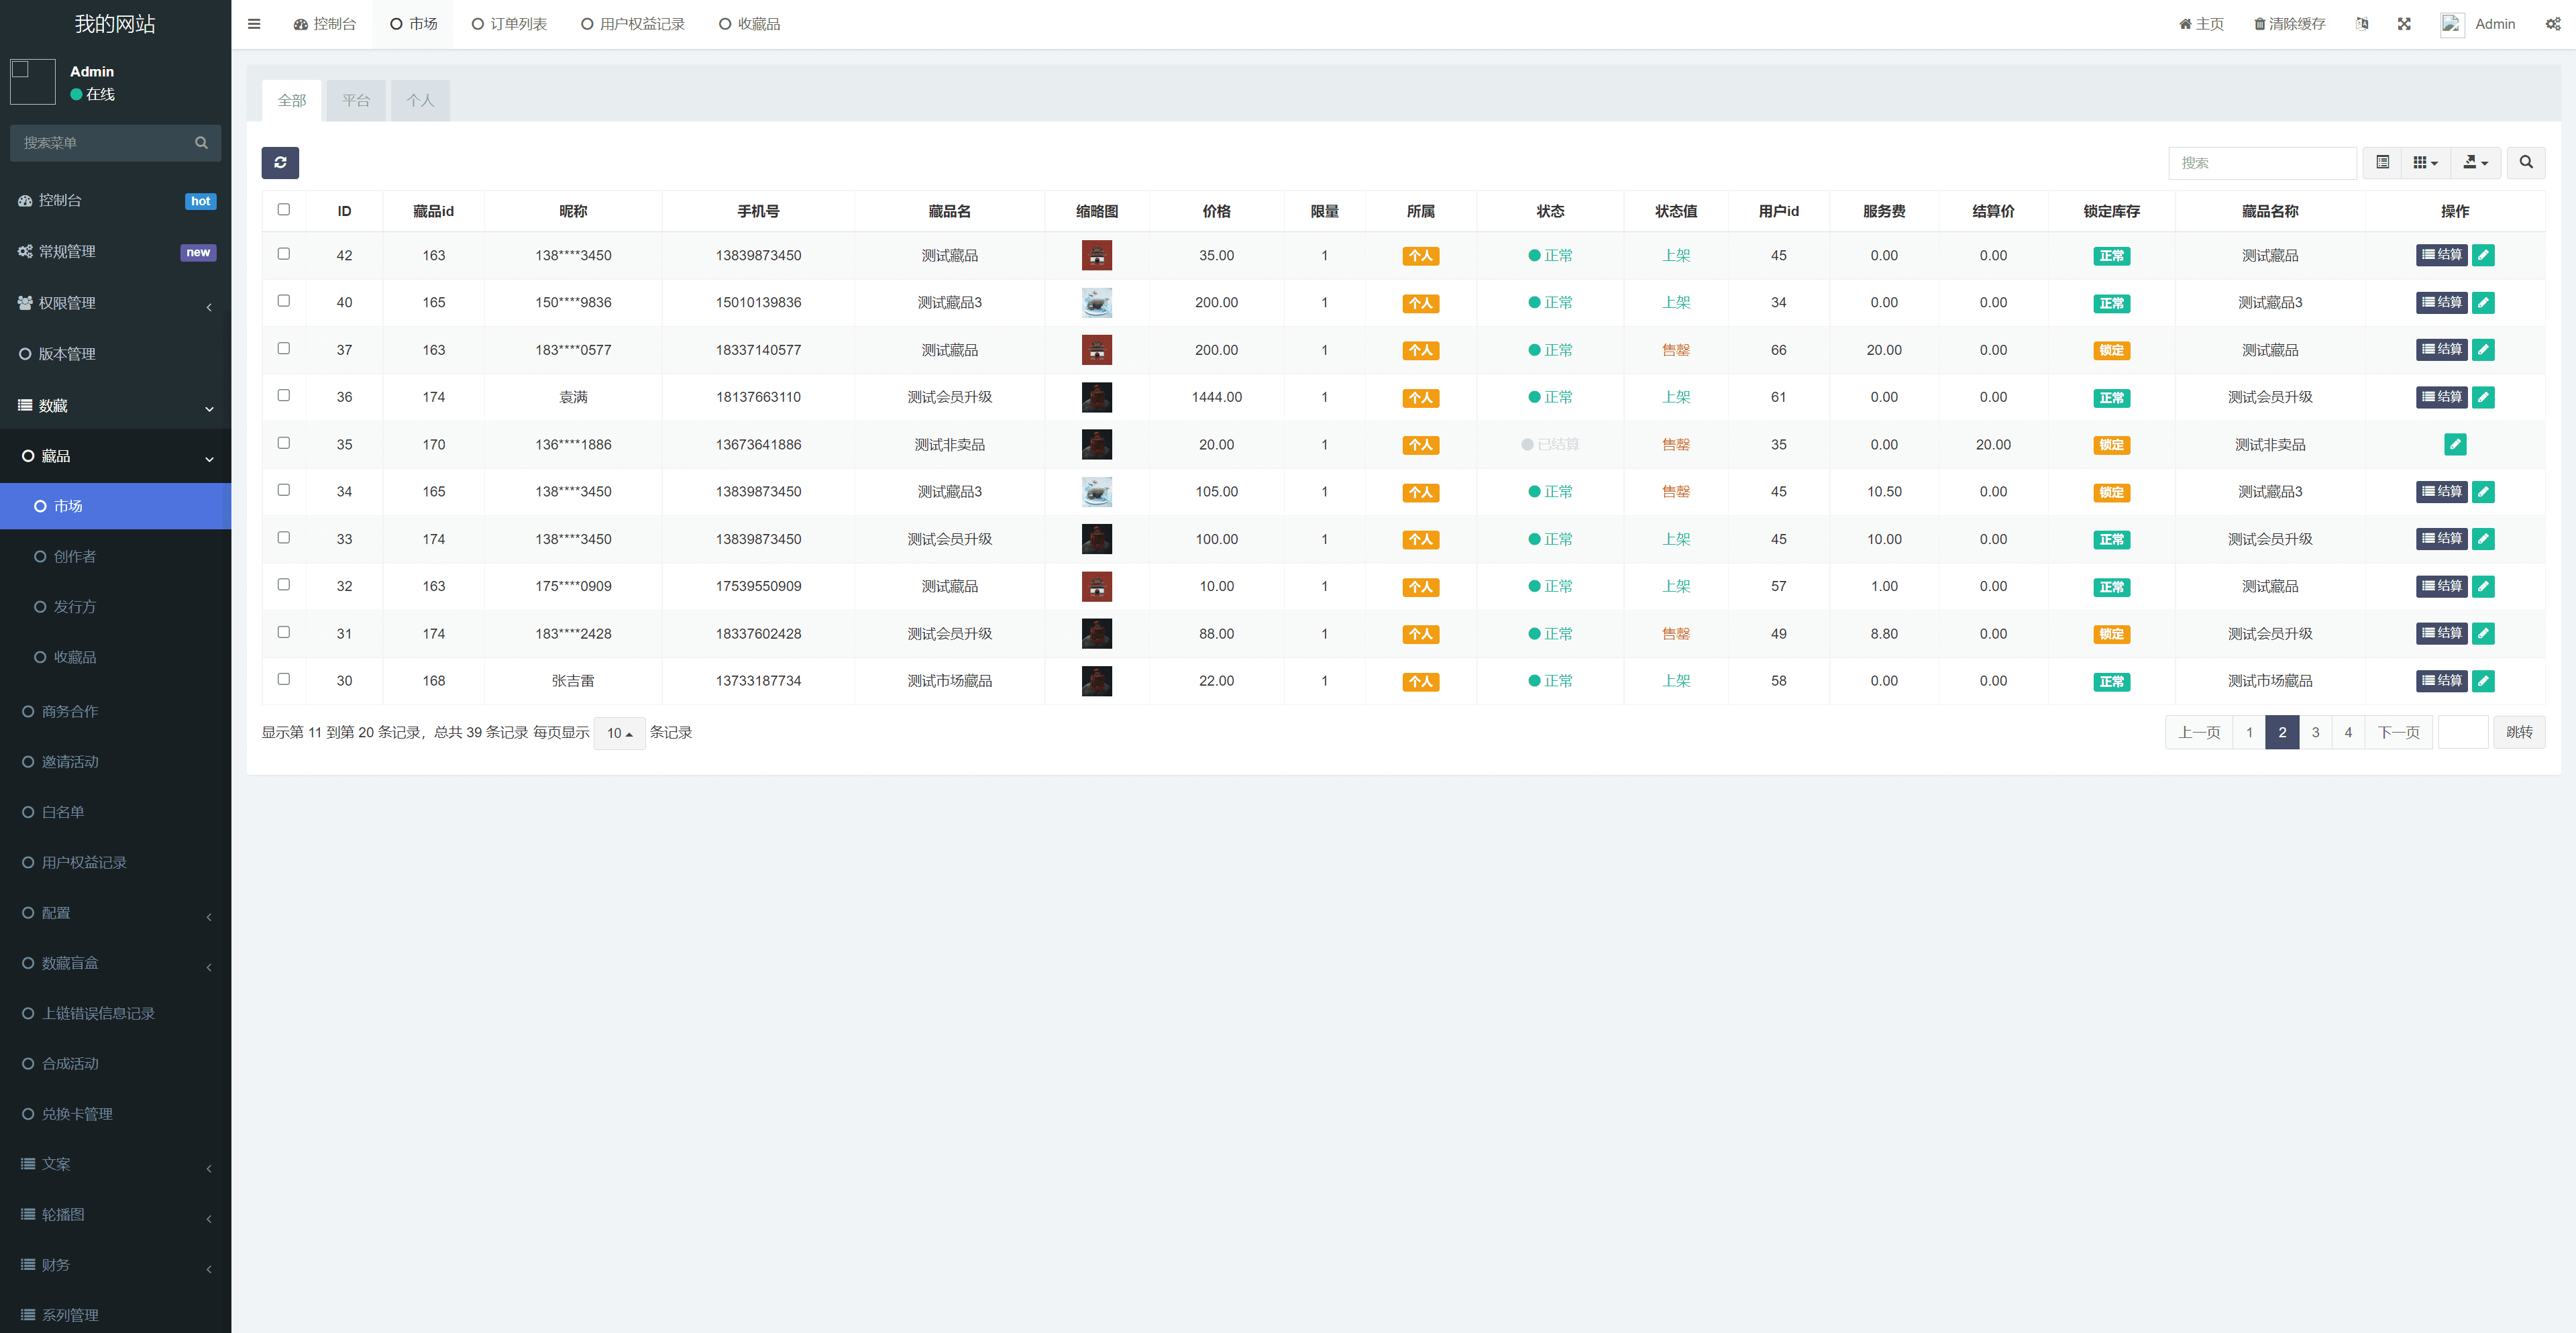
Task: Click the language switch icon in header
Action: click(x=2362, y=24)
